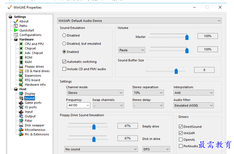Open the Swap channels dropdown

click(108, 105)
